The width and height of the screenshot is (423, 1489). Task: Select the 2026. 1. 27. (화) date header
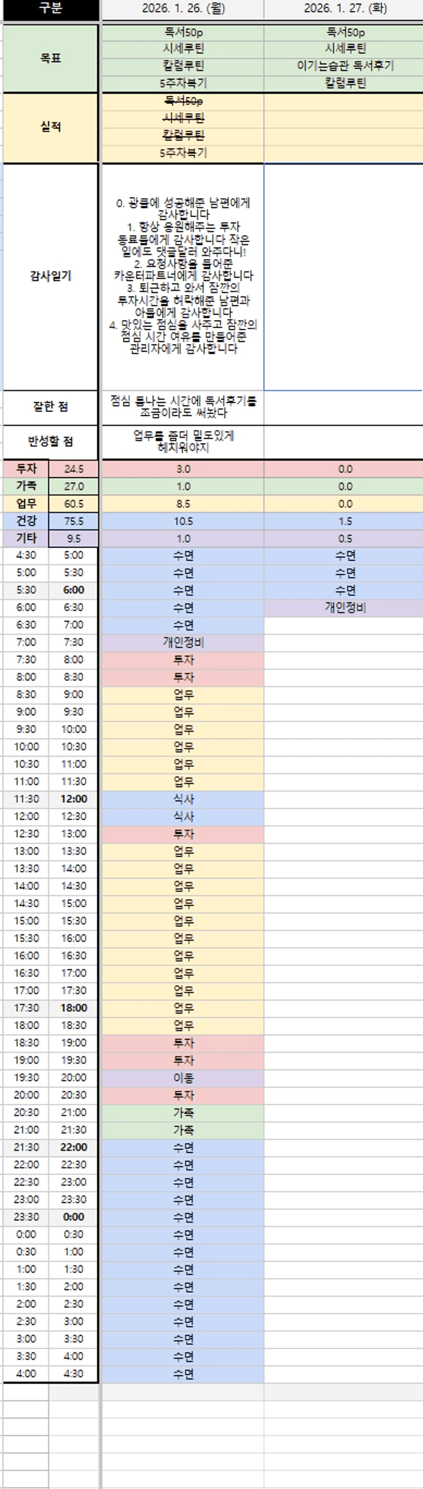345,9
